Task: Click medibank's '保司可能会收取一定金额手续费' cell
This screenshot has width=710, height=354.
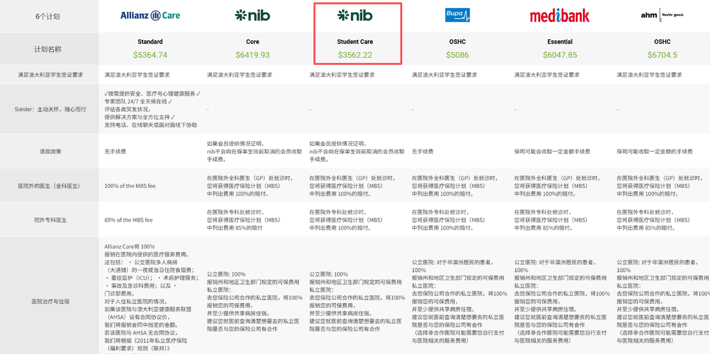Action: (x=552, y=151)
